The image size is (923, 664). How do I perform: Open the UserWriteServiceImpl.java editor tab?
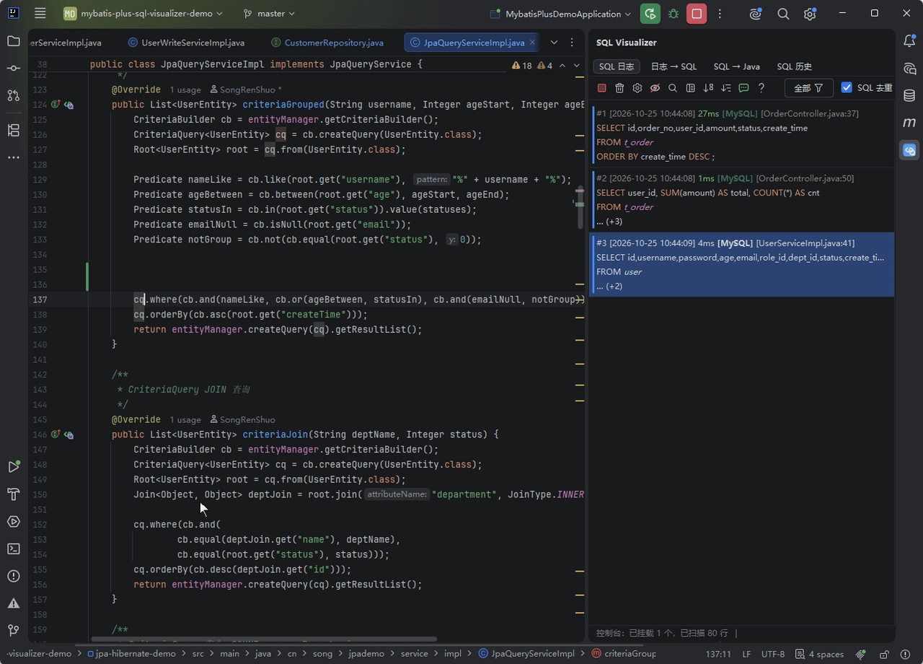click(x=186, y=43)
